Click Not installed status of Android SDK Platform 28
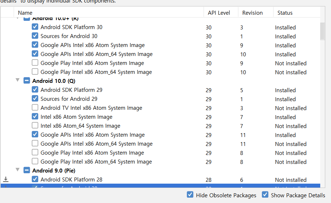Viewport: 331px width, 203px height. pyautogui.click(x=291, y=180)
